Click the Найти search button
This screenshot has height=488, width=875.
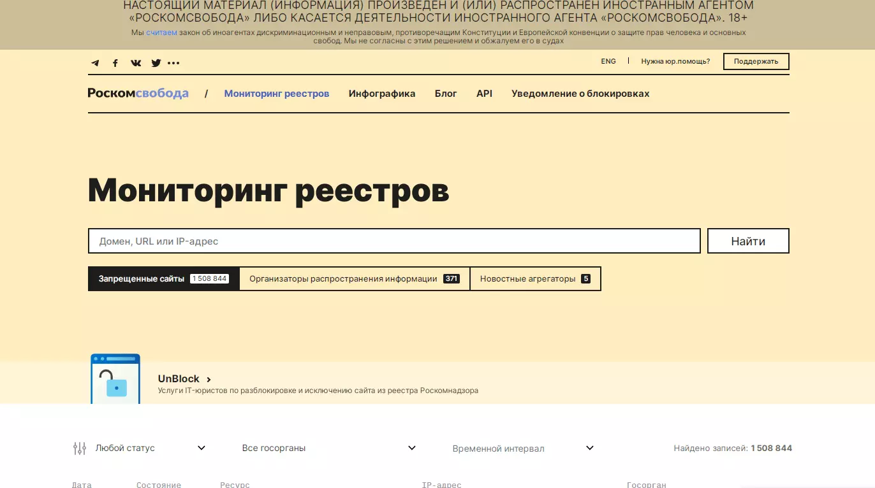(x=749, y=241)
